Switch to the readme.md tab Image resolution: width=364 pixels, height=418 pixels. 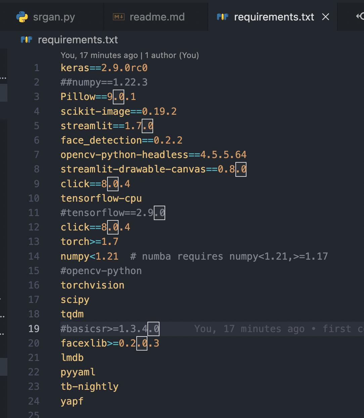click(156, 17)
